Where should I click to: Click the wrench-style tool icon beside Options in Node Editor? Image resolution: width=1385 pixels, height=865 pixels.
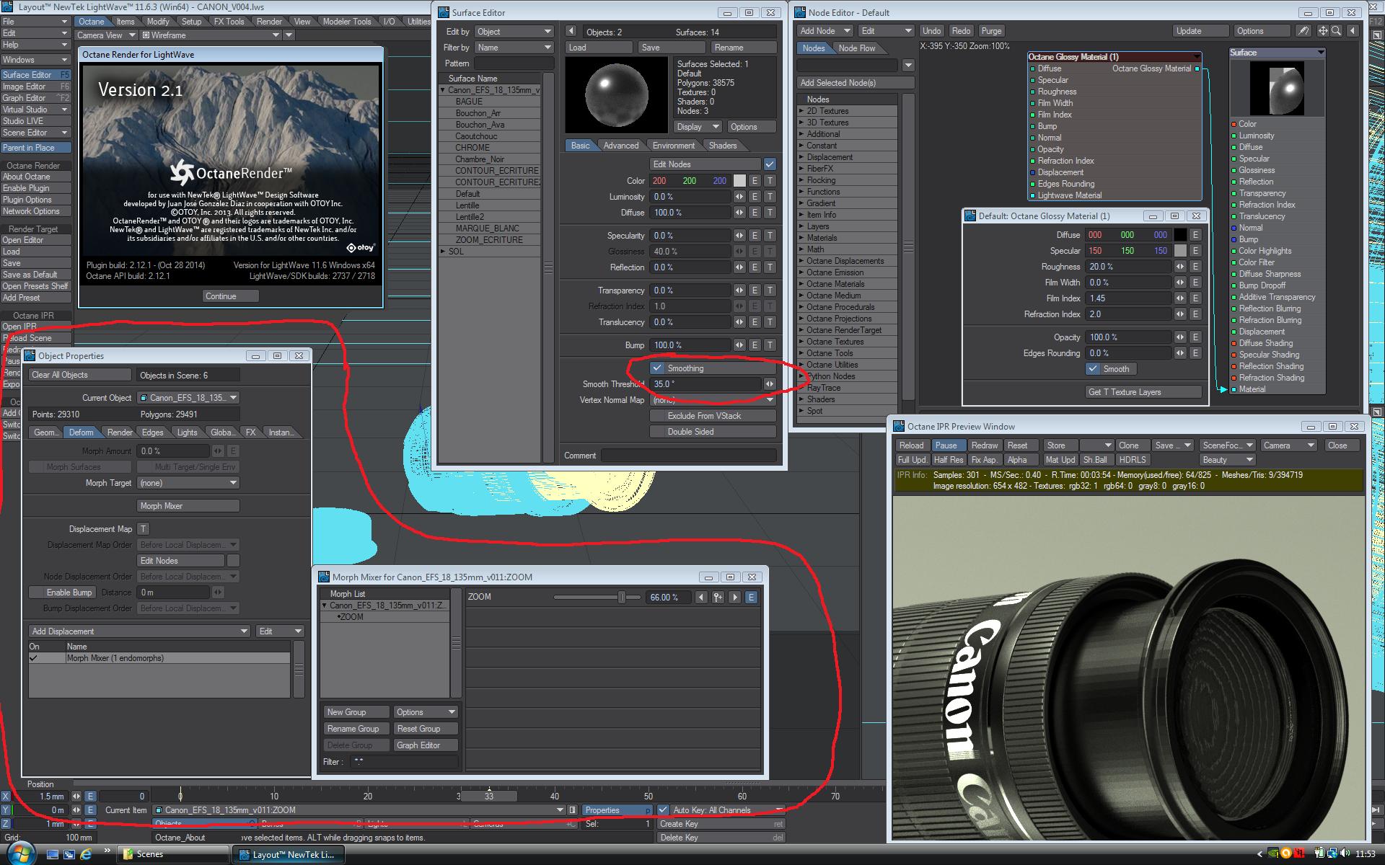coord(1303,31)
